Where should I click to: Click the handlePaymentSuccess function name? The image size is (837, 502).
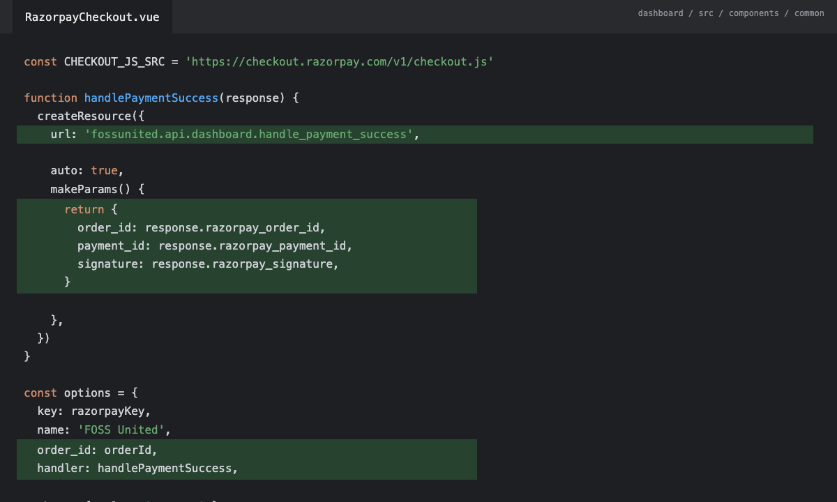tap(151, 98)
